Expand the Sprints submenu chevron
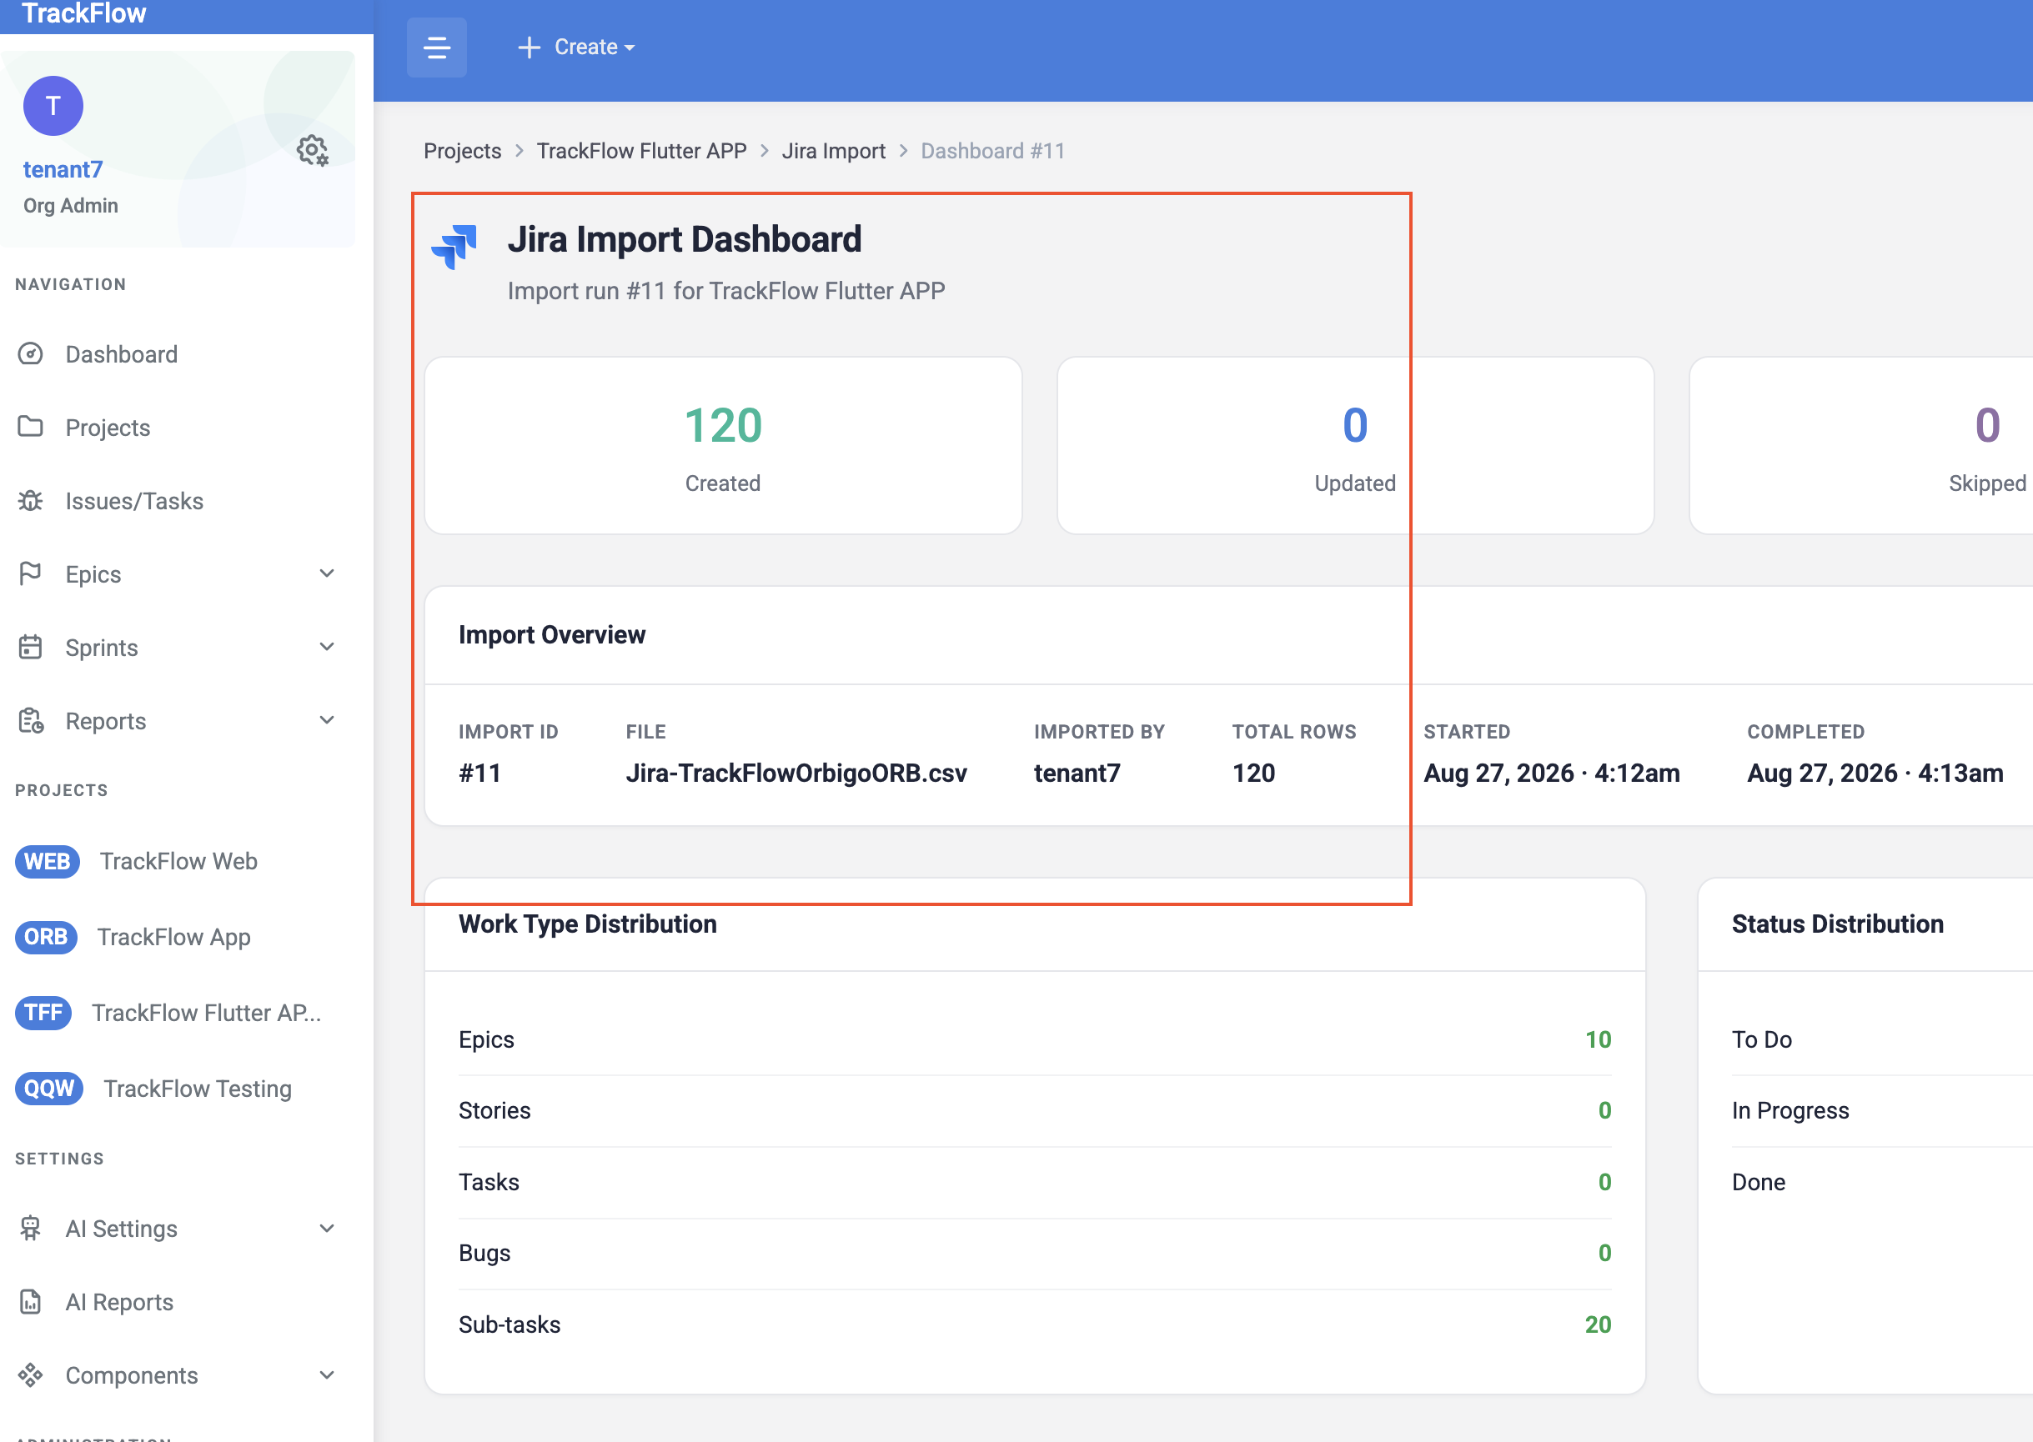Image resolution: width=2033 pixels, height=1442 pixels. (x=327, y=648)
